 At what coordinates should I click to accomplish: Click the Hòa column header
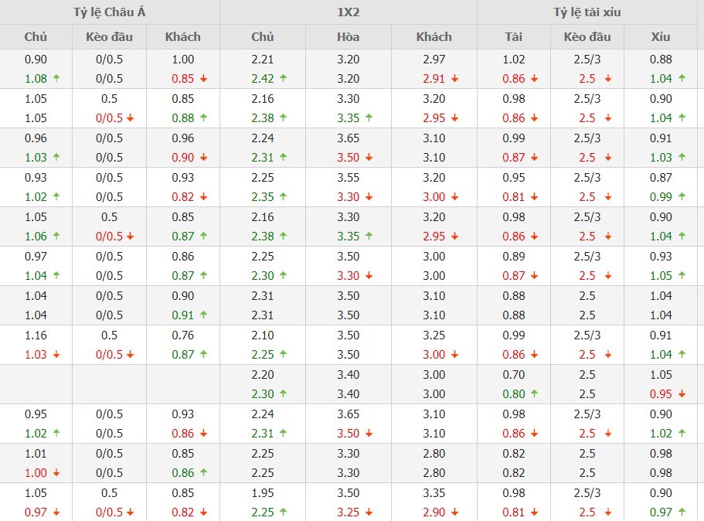pos(349,36)
